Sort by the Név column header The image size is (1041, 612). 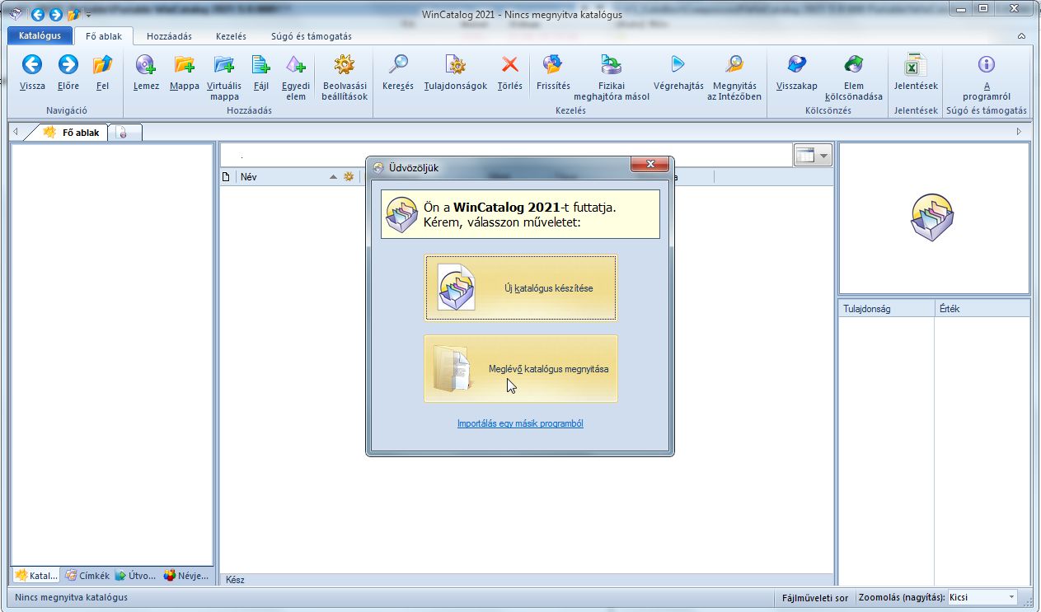tap(280, 176)
